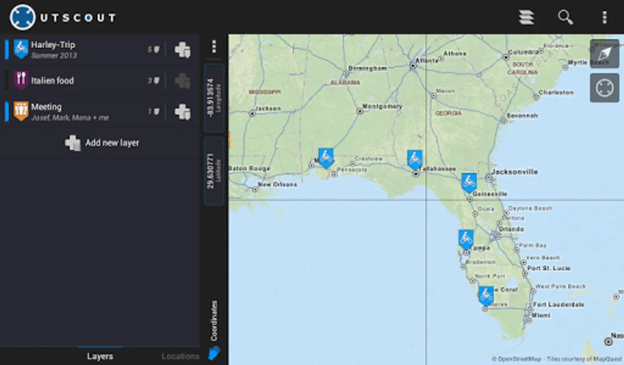Select the bike marker at Tallahassee
This screenshot has height=365, width=624.
click(x=415, y=160)
